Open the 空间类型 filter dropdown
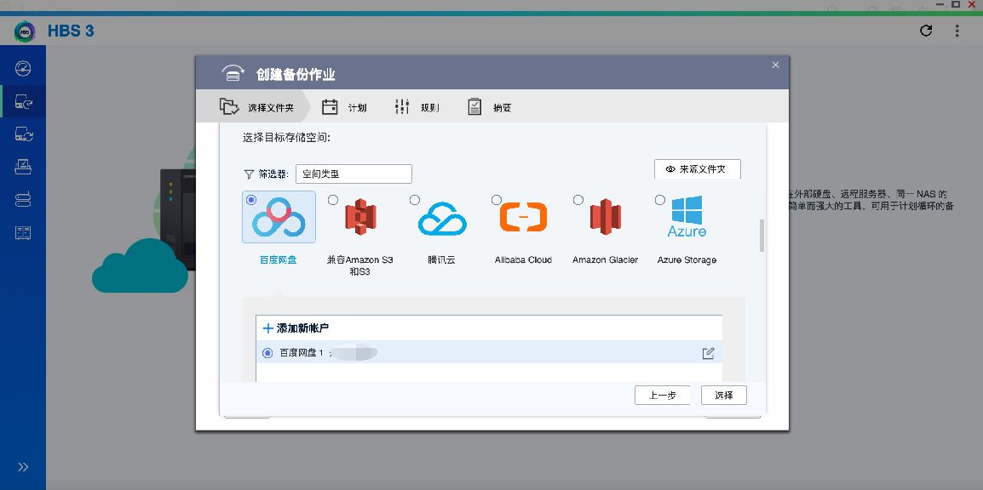Viewport: 983px width, 490px height. pyautogui.click(x=354, y=174)
